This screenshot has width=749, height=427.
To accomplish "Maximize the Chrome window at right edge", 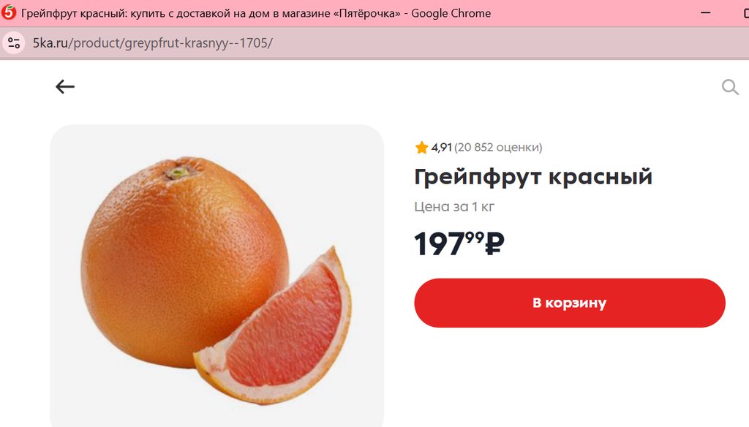I will click(x=745, y=13).
